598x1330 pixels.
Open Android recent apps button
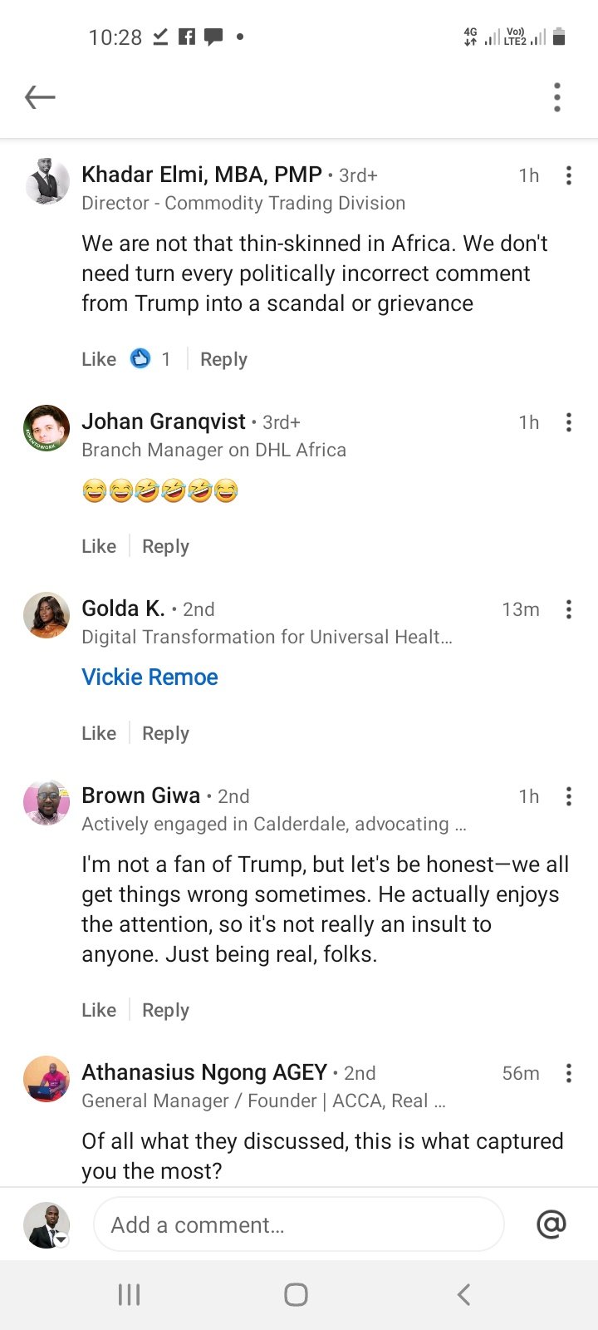click(129, 1294)
